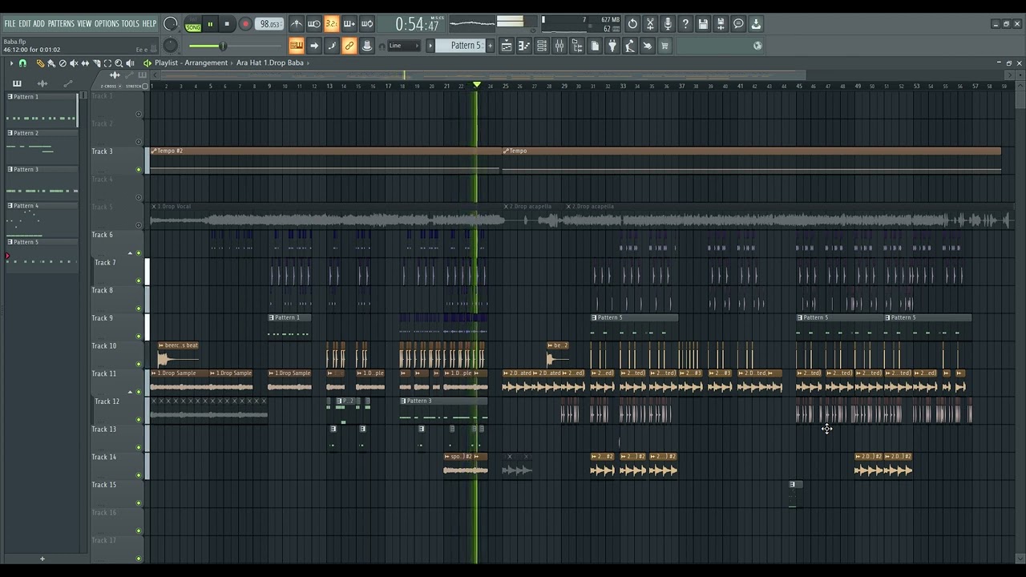Open the piano roll view
1026x577 pixels.
[x=524, y=46]
